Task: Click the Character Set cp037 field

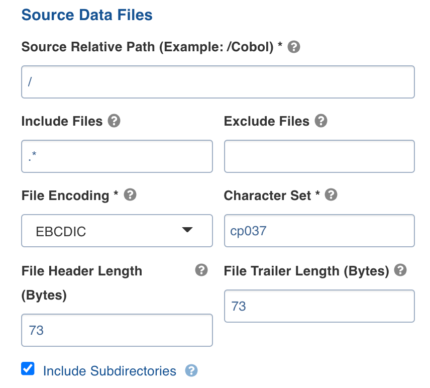Action: (319, 231)
